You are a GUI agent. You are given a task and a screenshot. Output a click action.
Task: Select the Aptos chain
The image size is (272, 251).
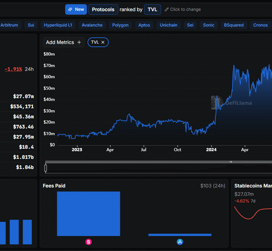coord(144,25)
